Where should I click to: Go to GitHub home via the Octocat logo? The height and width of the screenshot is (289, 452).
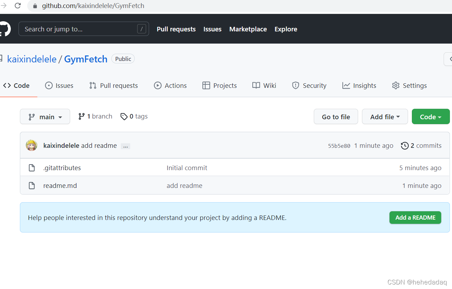(x=5, y=29)
